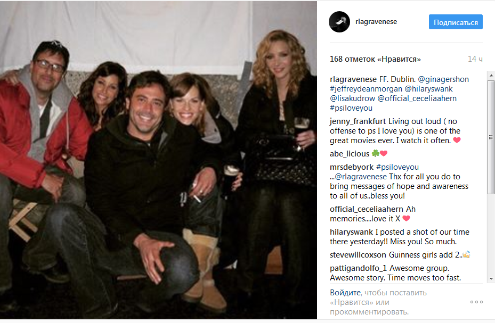Click the scrollbar down arrow in comments
The width and height of the screenshot is (495, 323).
pyautogui.click(x=491, y=279)
